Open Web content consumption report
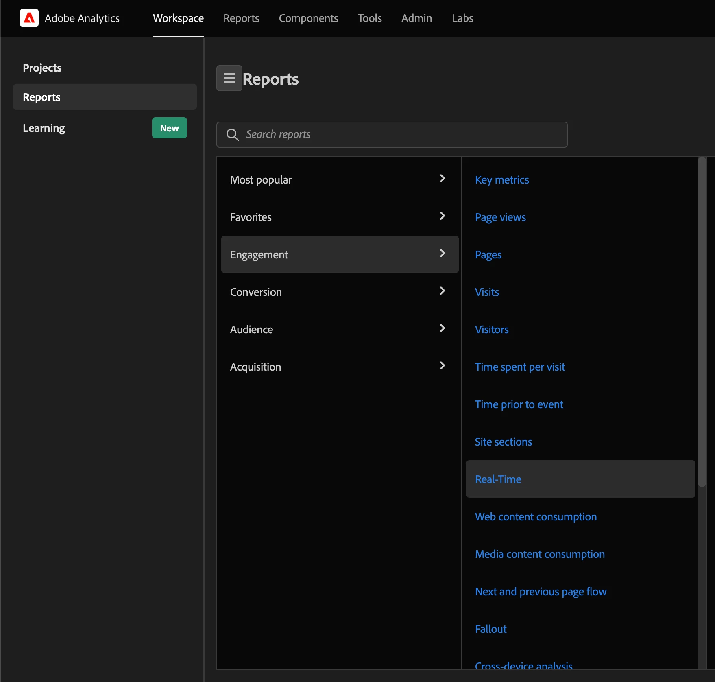The width and height of the screenshot is (715, 682). coord(536,517)
